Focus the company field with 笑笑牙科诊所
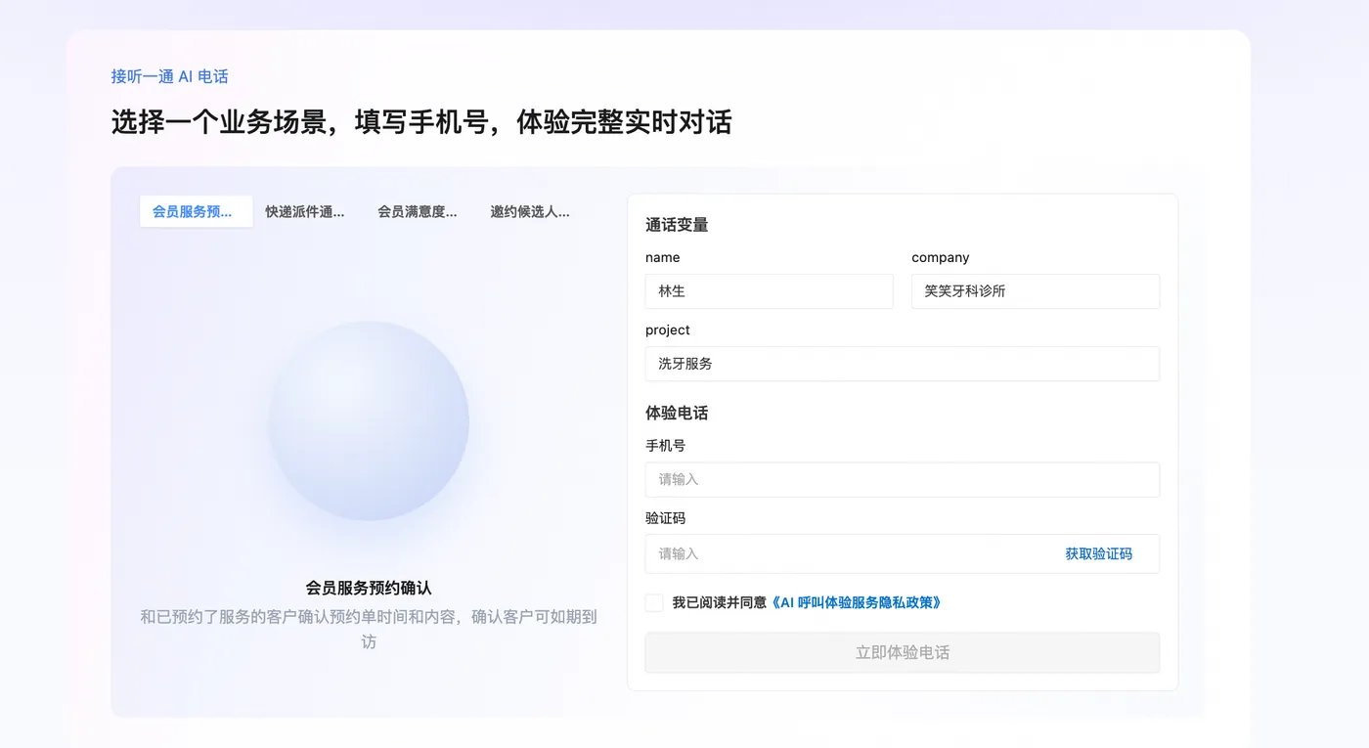1369x748 pixels. coord(1036,291)
